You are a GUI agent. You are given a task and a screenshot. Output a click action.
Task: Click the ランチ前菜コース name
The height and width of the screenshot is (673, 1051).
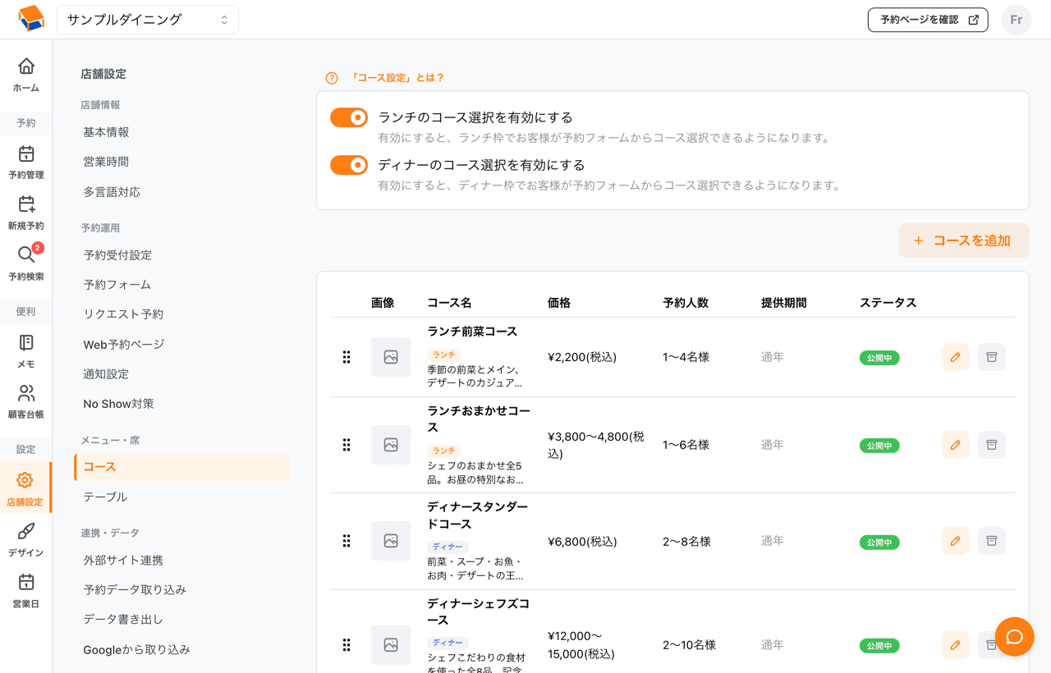(x=472, y=332)
